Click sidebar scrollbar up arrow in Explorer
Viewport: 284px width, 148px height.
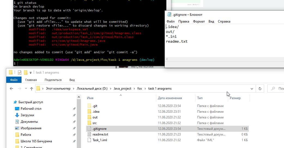click(79, 97)
